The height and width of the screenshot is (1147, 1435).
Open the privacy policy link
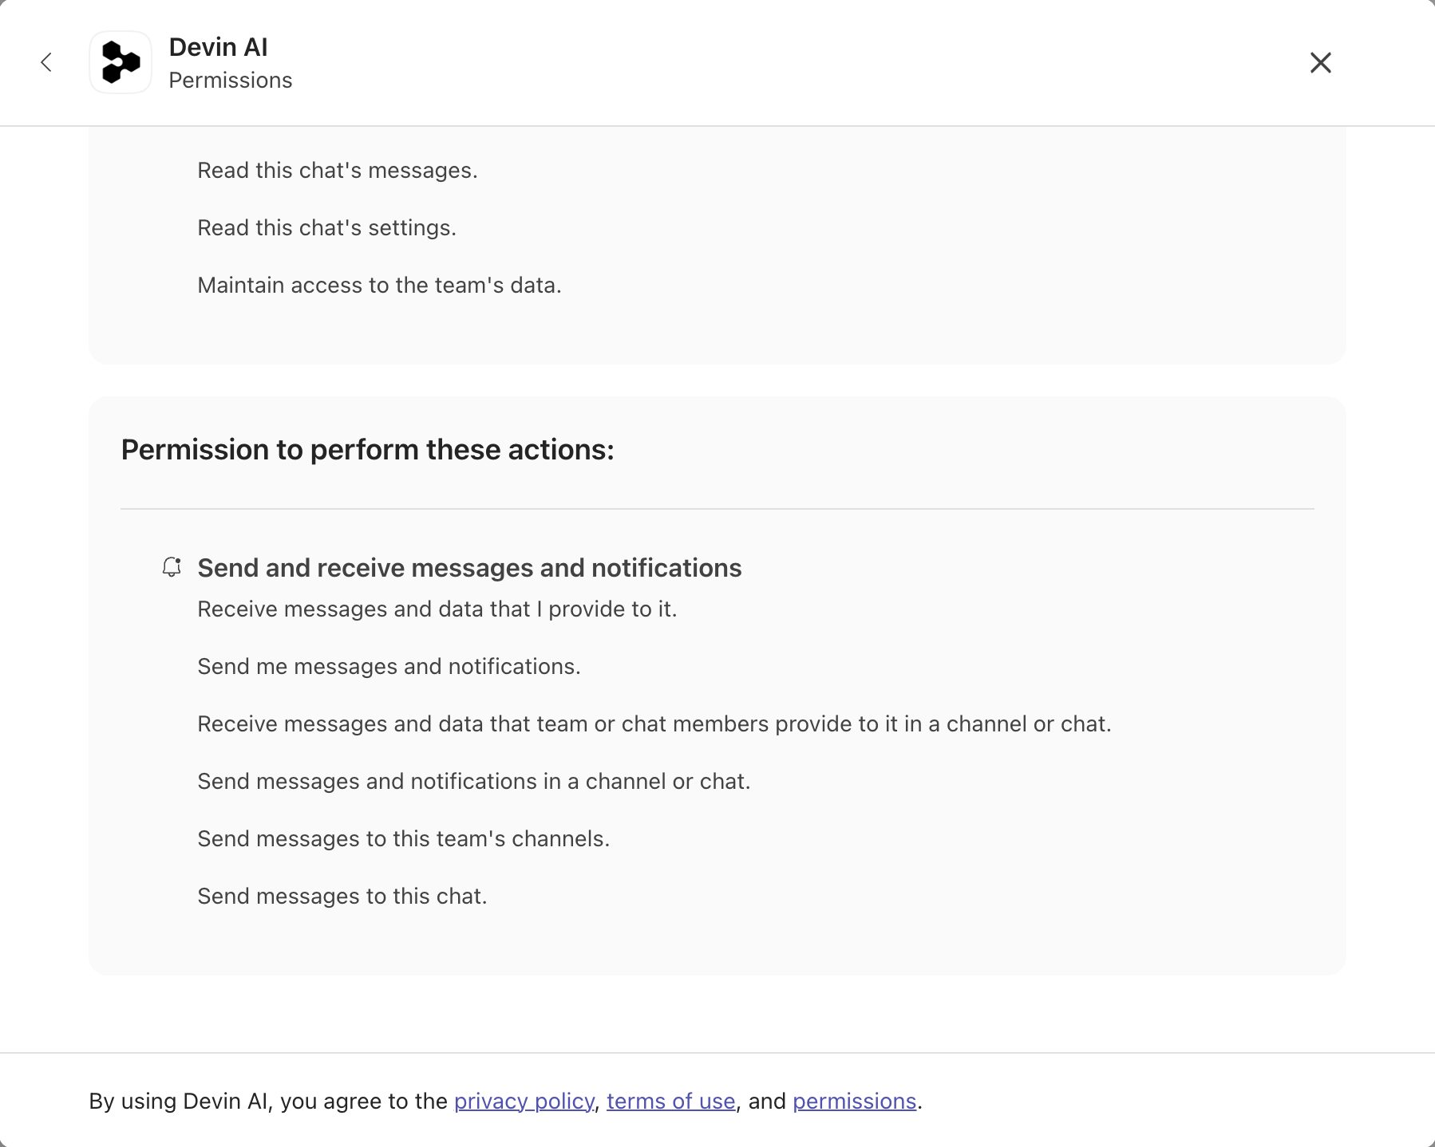(524, 1101)
